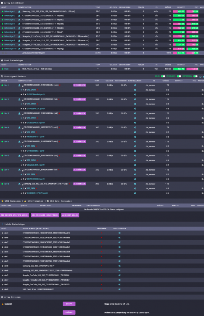
Task: Click ISO Freigabe hinzufügen button
Action: point(45,215)
